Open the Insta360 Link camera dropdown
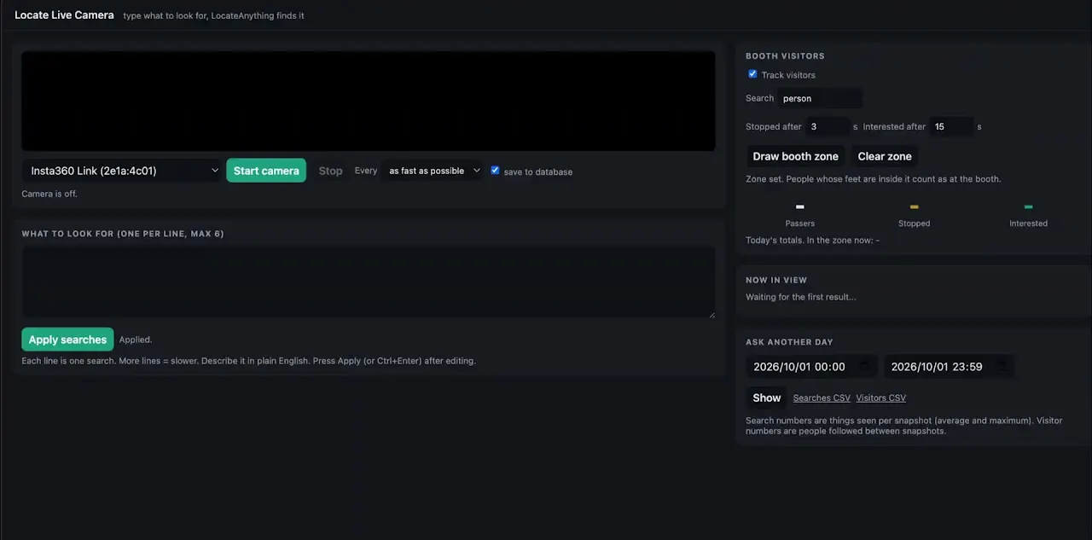The image size is (1092, 540). [122, 171]
